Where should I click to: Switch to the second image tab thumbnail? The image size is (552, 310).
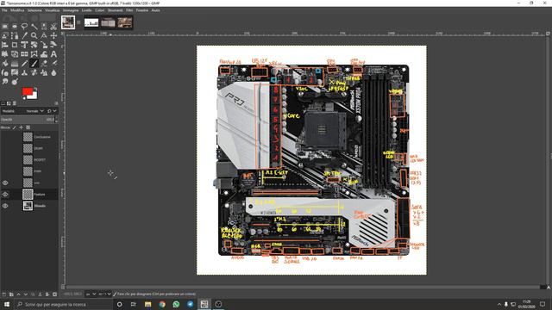click(x=91, y=22)
